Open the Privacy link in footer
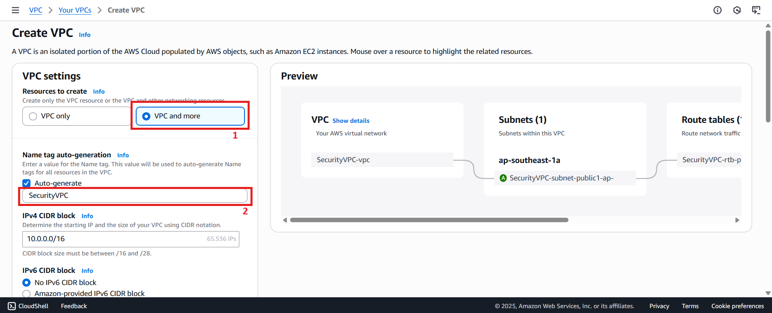 pyautogui.click(x=659, y=306)
